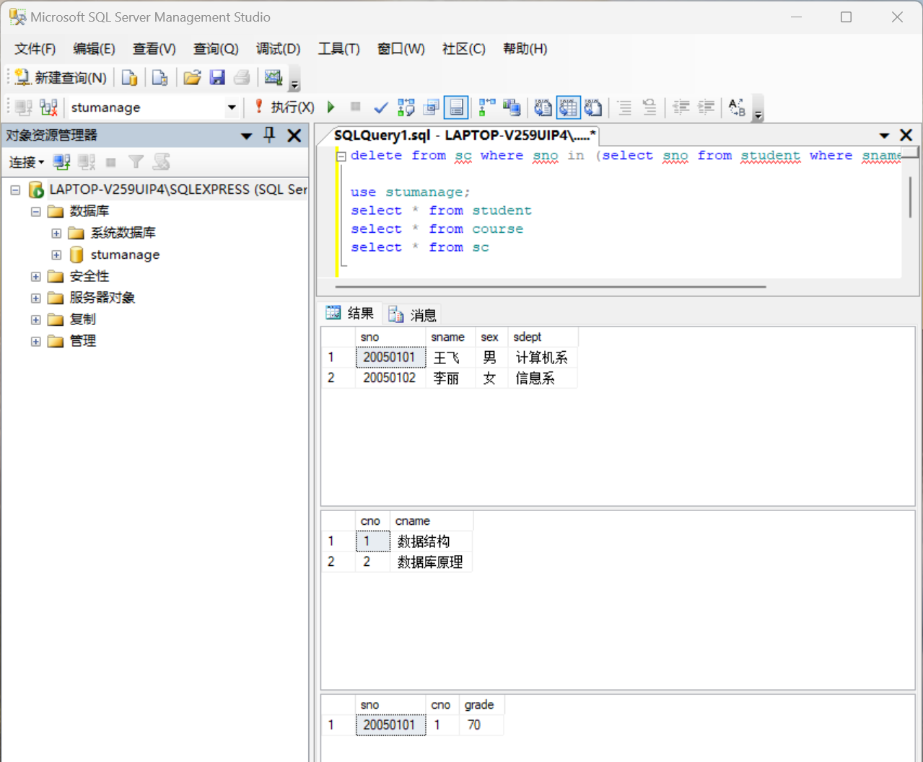
Task: Click the Connect icon in the SQL editor toolbar
Action: tap(23, 107)
